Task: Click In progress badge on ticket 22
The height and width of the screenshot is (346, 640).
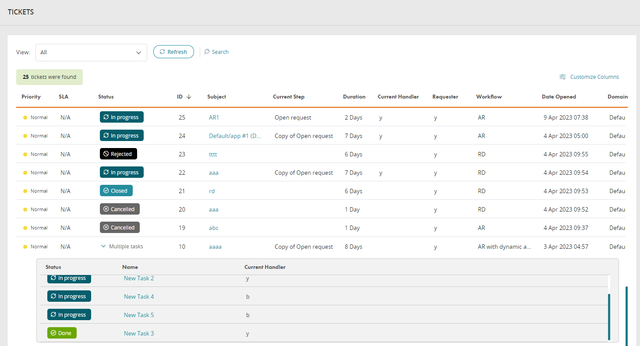Action: pyautogui.click(x=122, y=172)
